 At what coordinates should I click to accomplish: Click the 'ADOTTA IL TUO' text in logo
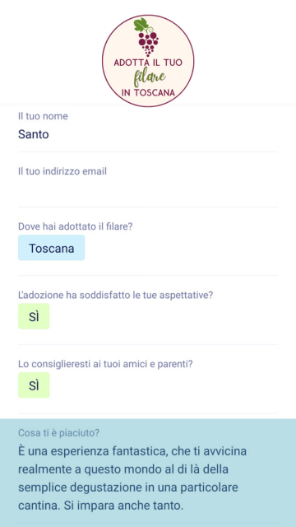click(148, 63)
